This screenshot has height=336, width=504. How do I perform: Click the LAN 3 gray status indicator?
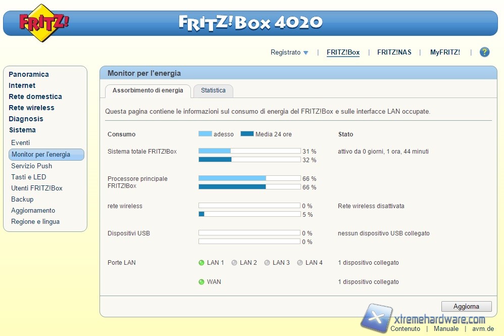click(267, 263)
